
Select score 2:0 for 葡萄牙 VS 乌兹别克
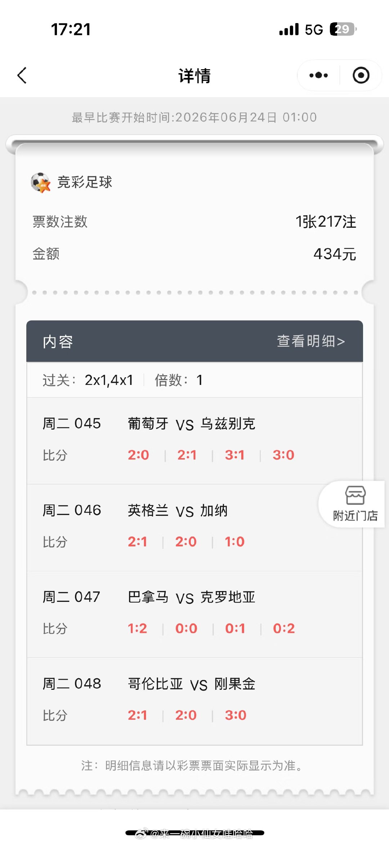[138, 455]
